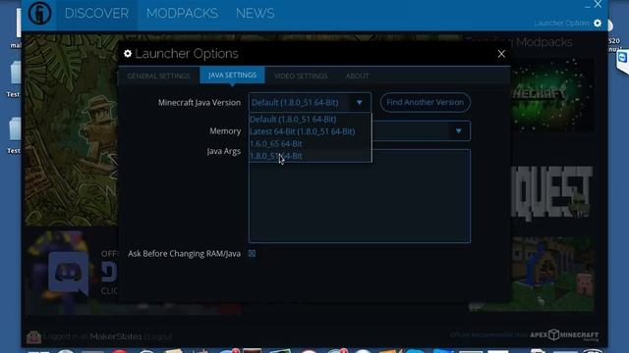Switch to the About tab
Viewport: 629px width, 353px height.
pyautogui.click(x=357, y=76)
